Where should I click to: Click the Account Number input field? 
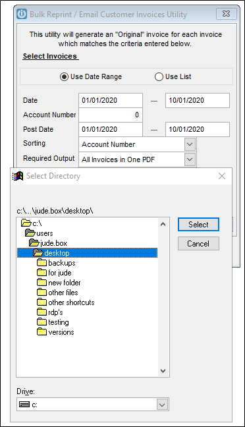click(111, 115)
